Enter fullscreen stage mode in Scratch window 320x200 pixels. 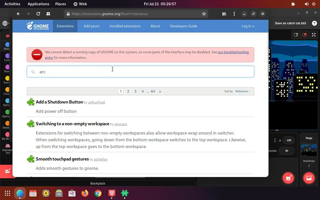pyautogui.click(x=313, y=35)
